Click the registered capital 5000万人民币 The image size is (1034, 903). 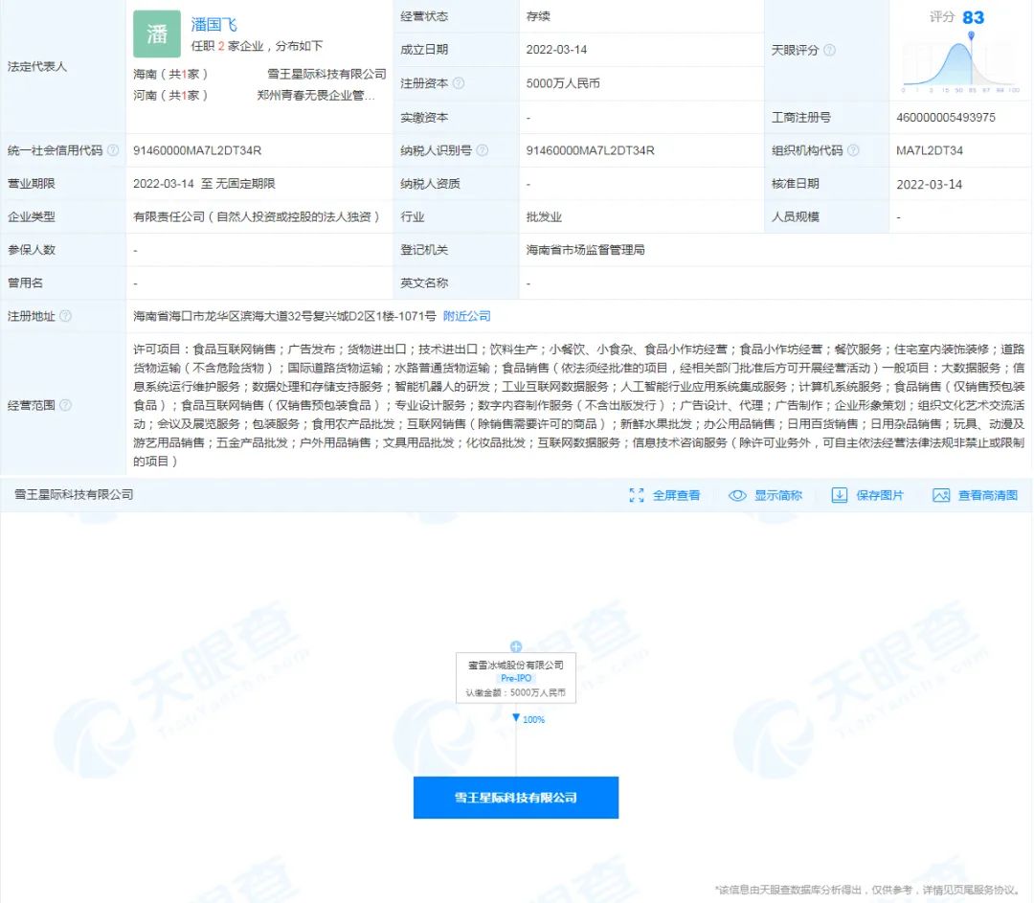click(x=563, y=83)
